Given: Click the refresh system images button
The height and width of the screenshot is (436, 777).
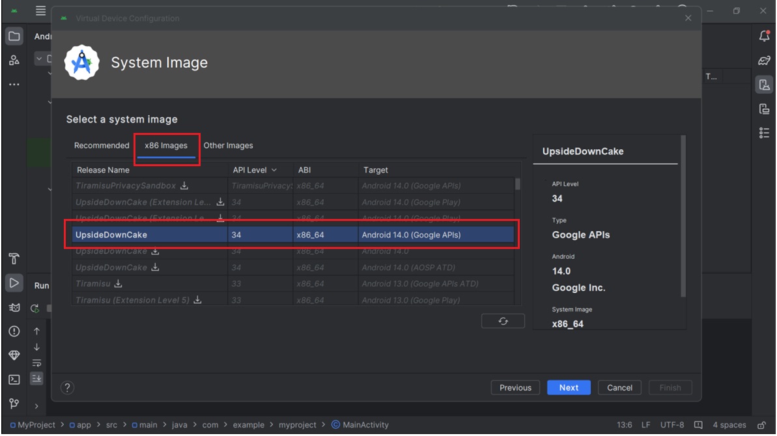Looking at the screenshot, I should (x=503, y=321).
